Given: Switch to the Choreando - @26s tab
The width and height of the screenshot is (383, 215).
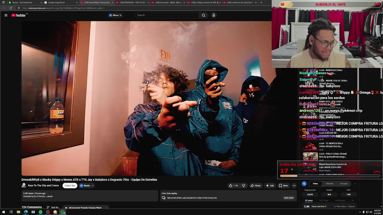Looking at the screenshot, I should (168, 2).
